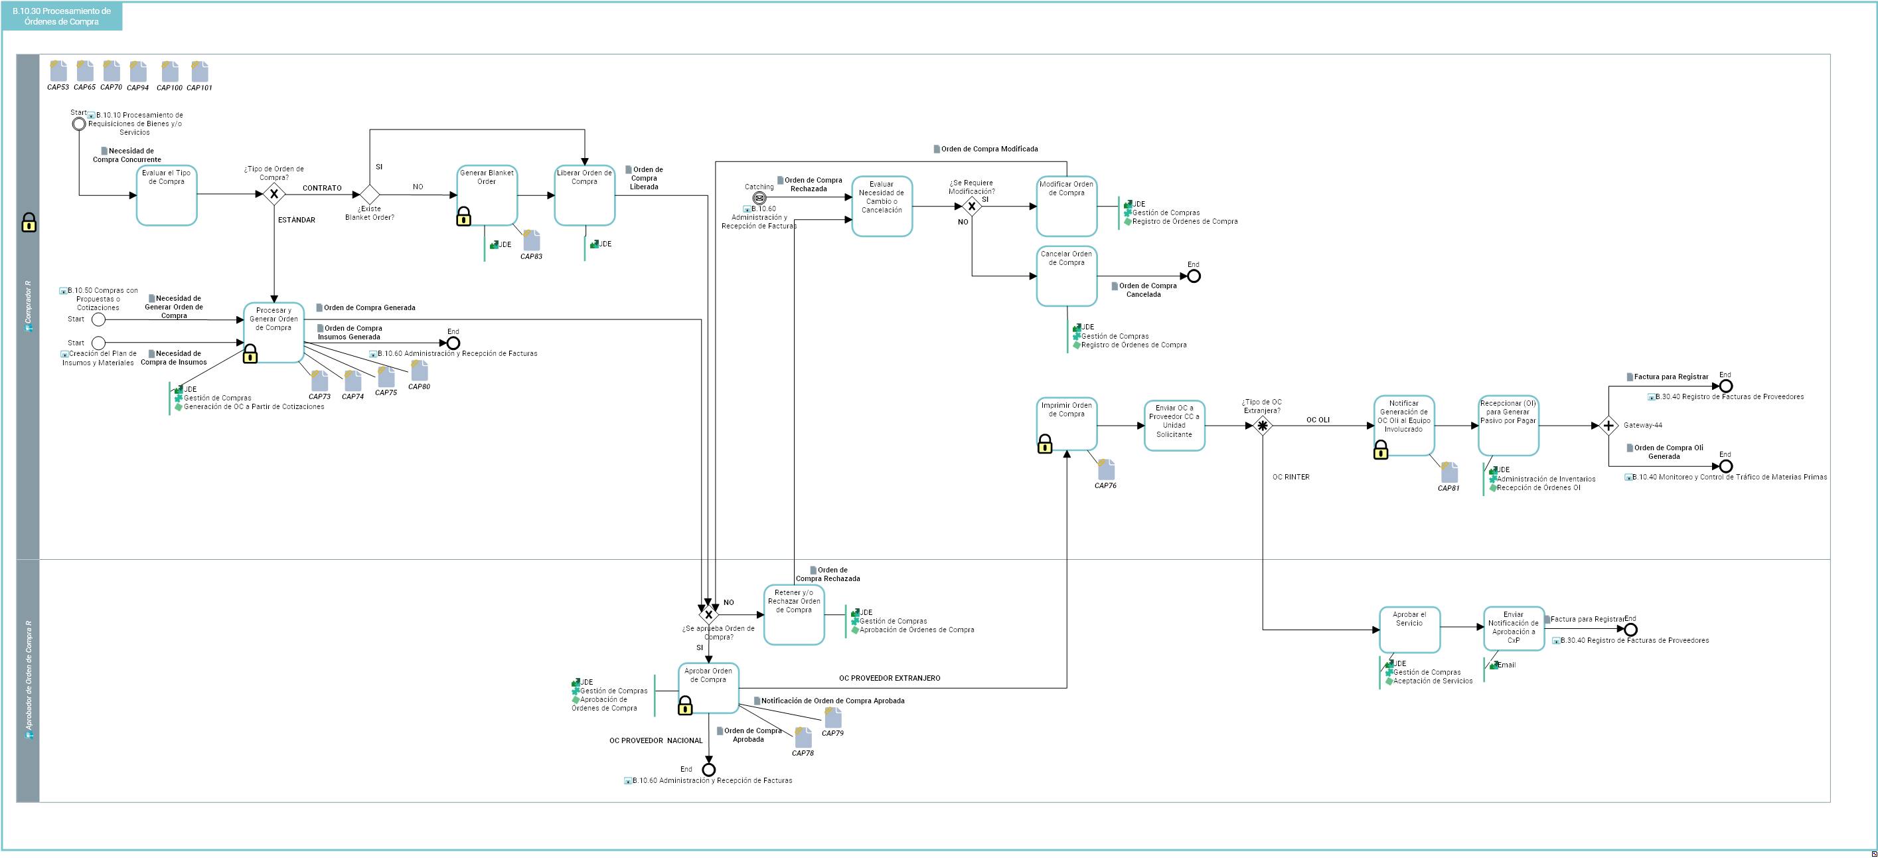Click the Gateway-44 parallel gateway

[x=1608, y=426]
